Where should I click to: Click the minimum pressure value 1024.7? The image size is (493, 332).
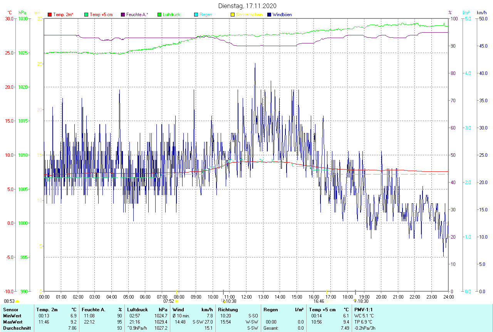161,316
